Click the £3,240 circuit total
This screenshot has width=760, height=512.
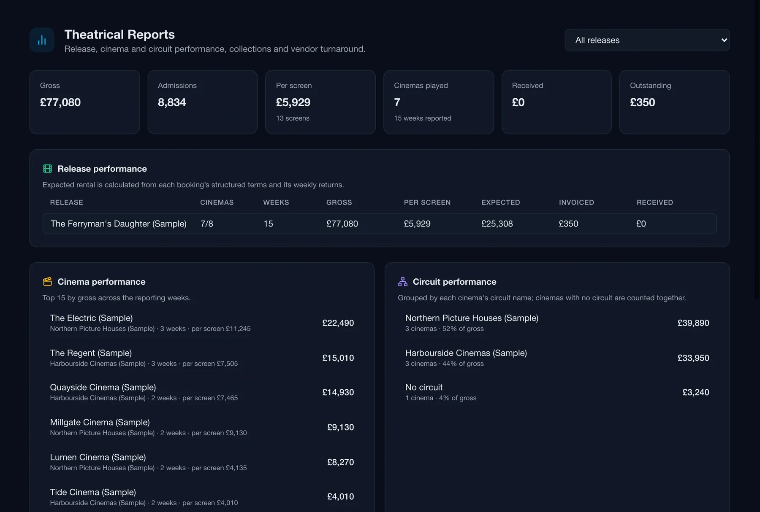pyautogui.click(x=696, y=392)
